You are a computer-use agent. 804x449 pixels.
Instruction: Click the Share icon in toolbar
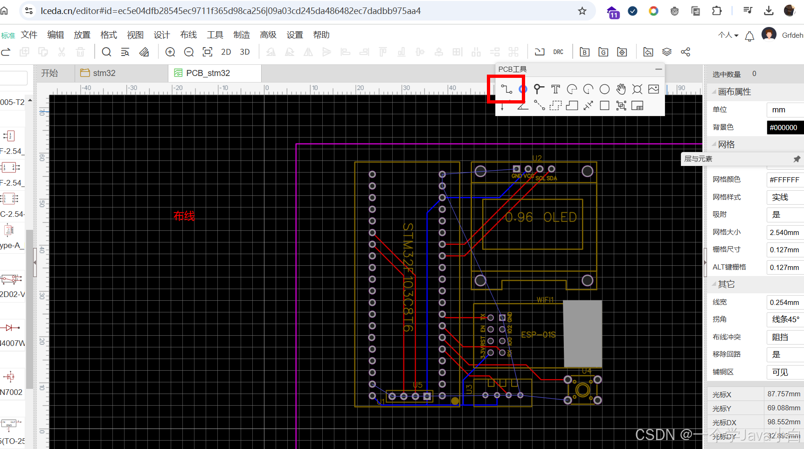[x=686, y=52]
